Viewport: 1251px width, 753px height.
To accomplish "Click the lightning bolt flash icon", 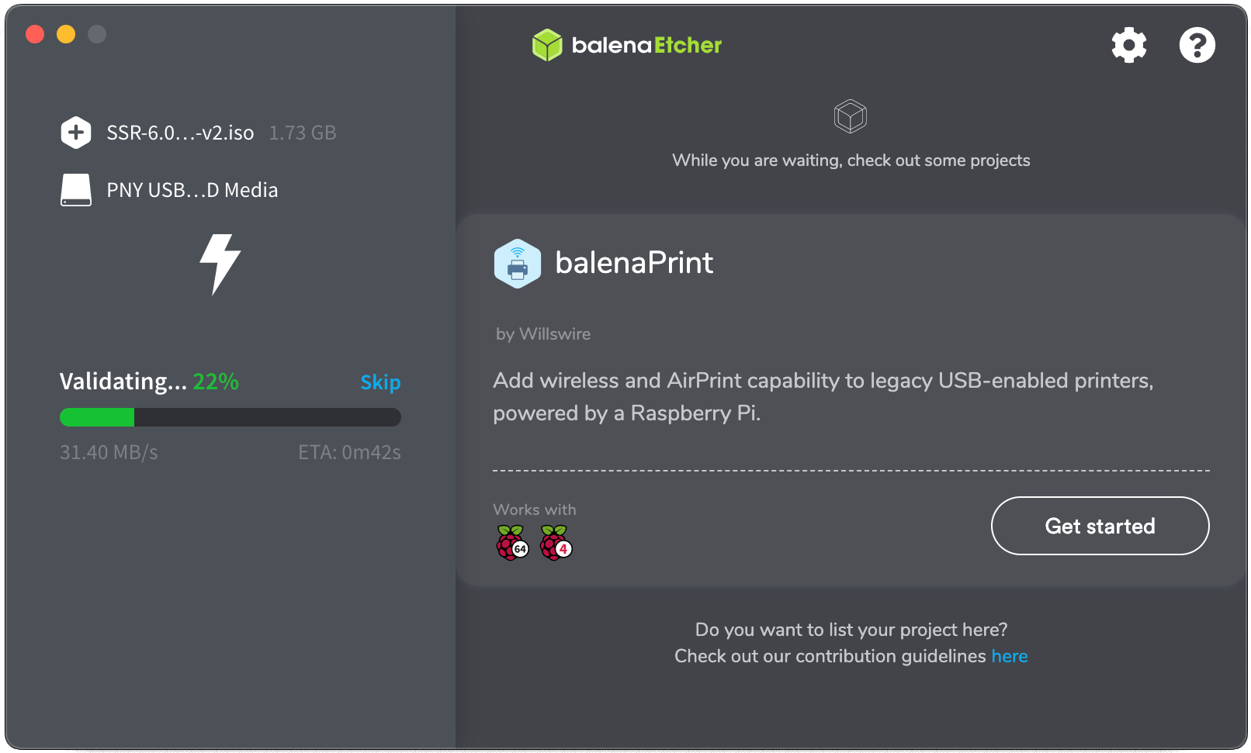I will [x=220, y=264].
